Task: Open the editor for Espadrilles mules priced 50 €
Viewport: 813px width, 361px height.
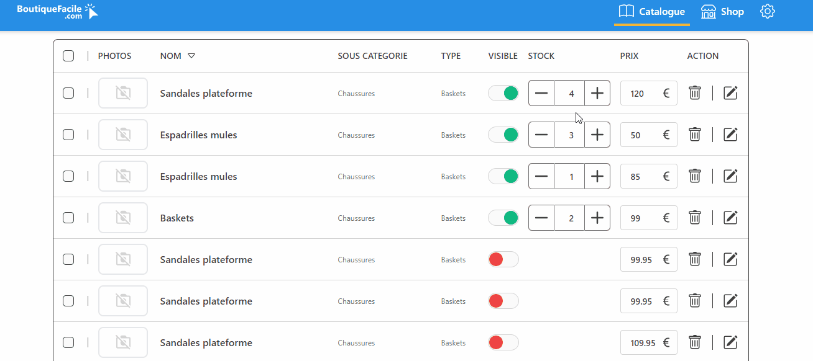Action: pyautogui.click(x=731, y=135)
